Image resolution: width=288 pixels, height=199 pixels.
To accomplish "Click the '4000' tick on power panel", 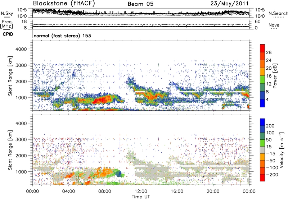I will (x=21, y=49).
